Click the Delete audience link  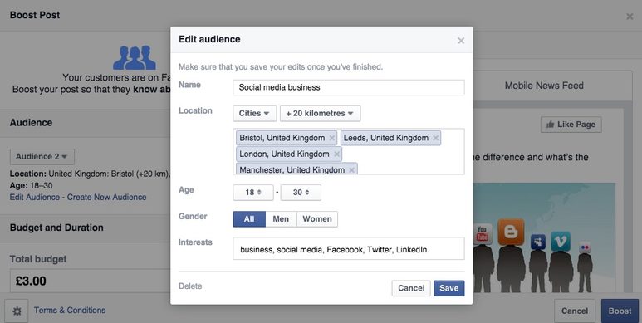pyautogui.click(x=190, y=286)
